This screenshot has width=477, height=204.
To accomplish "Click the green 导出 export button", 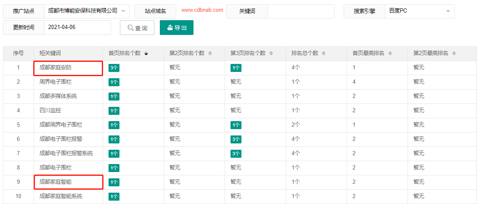I will click(177, 28).
